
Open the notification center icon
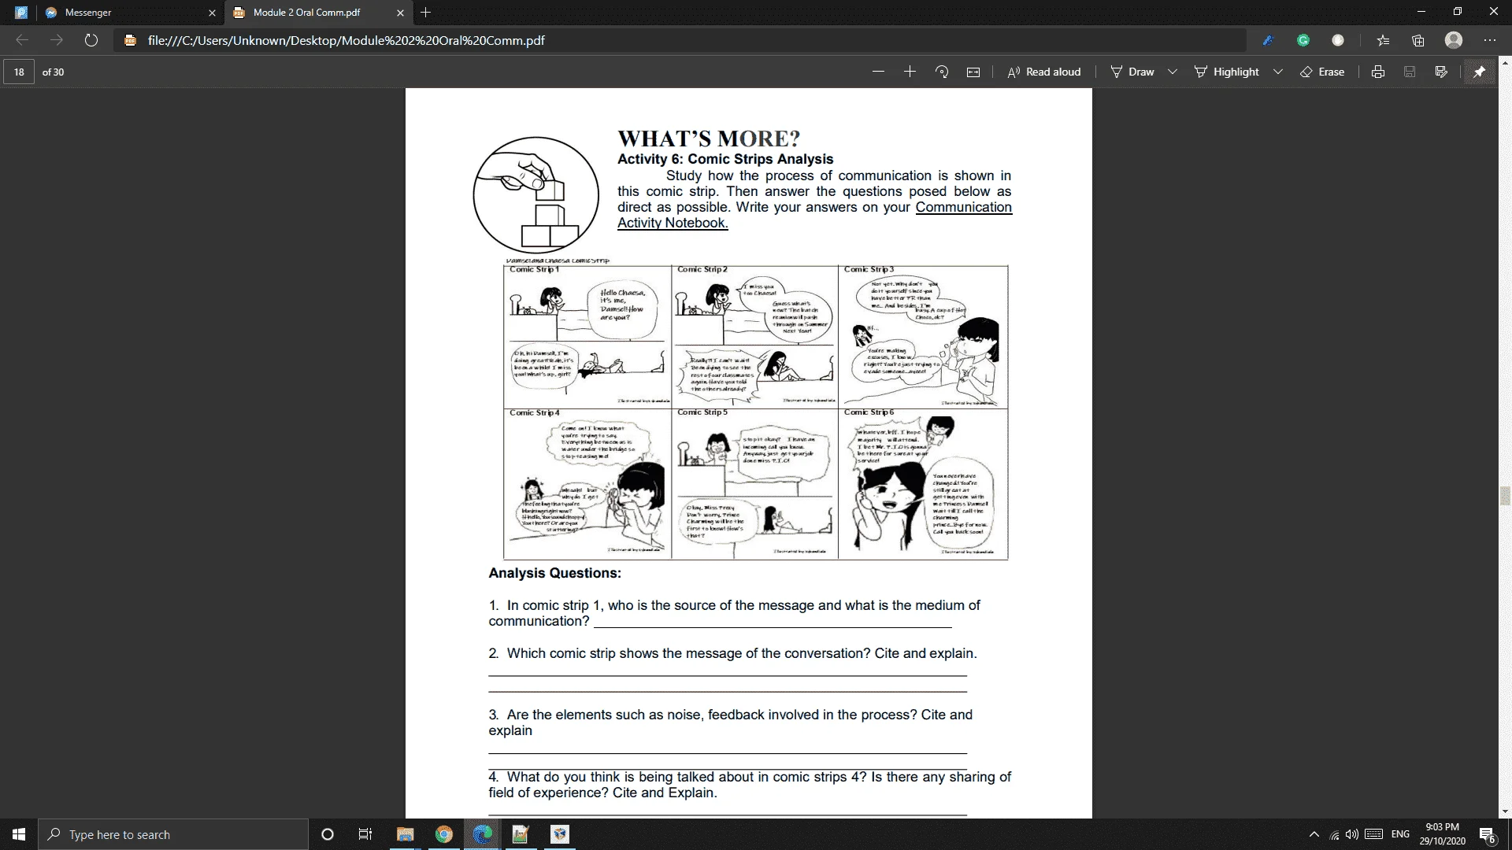tap(1487, 834)
